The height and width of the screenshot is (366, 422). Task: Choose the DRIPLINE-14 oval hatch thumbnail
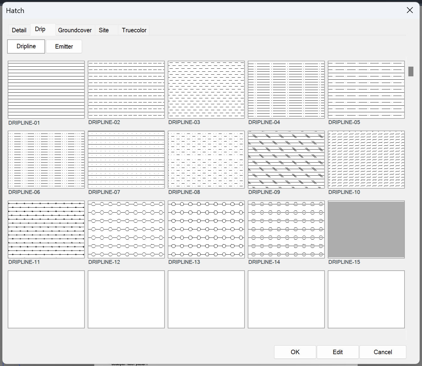tap(286, 229)
